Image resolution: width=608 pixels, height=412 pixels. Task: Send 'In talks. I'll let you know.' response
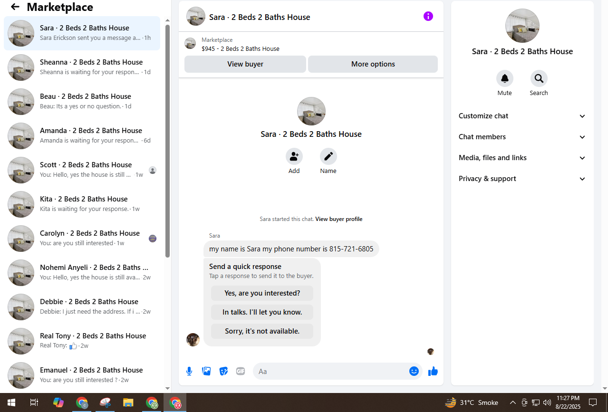tap(262, 312)
